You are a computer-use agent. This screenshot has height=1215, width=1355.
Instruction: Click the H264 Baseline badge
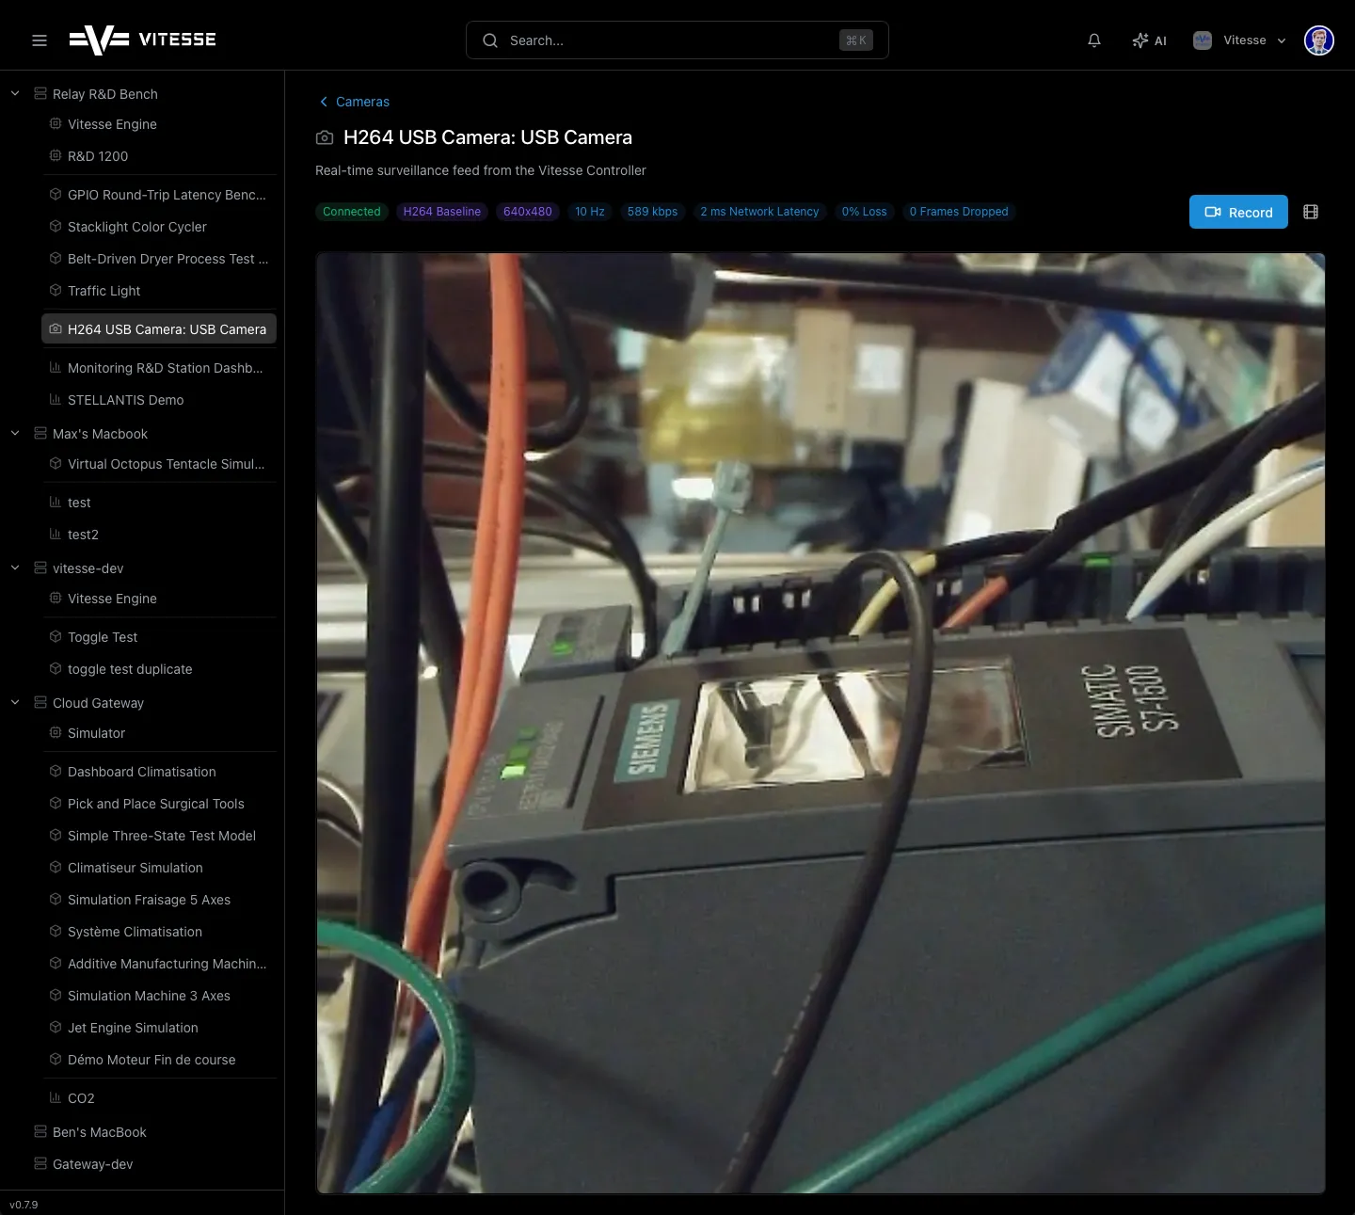point(442,212)
